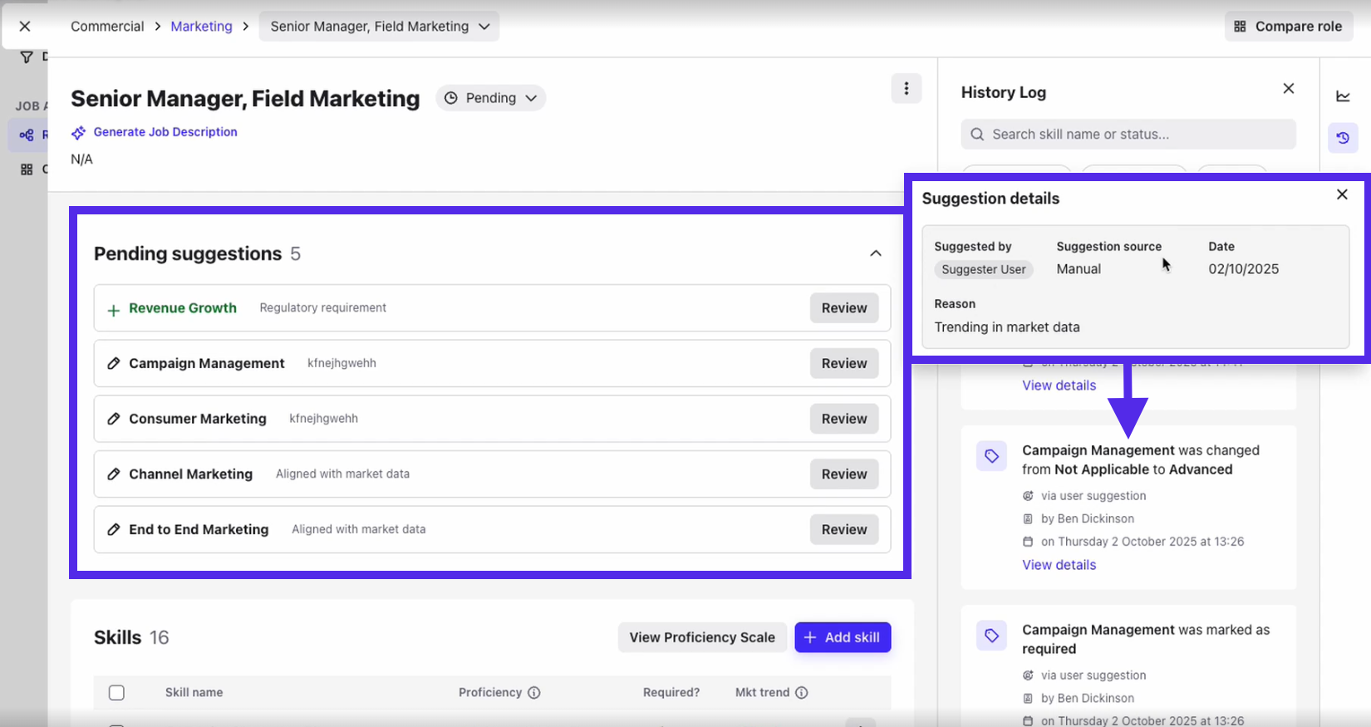The height and width of the screenshot is (727, 1371).
Task: Collapse the Pending suggestions section
Action: click(875, 253)
